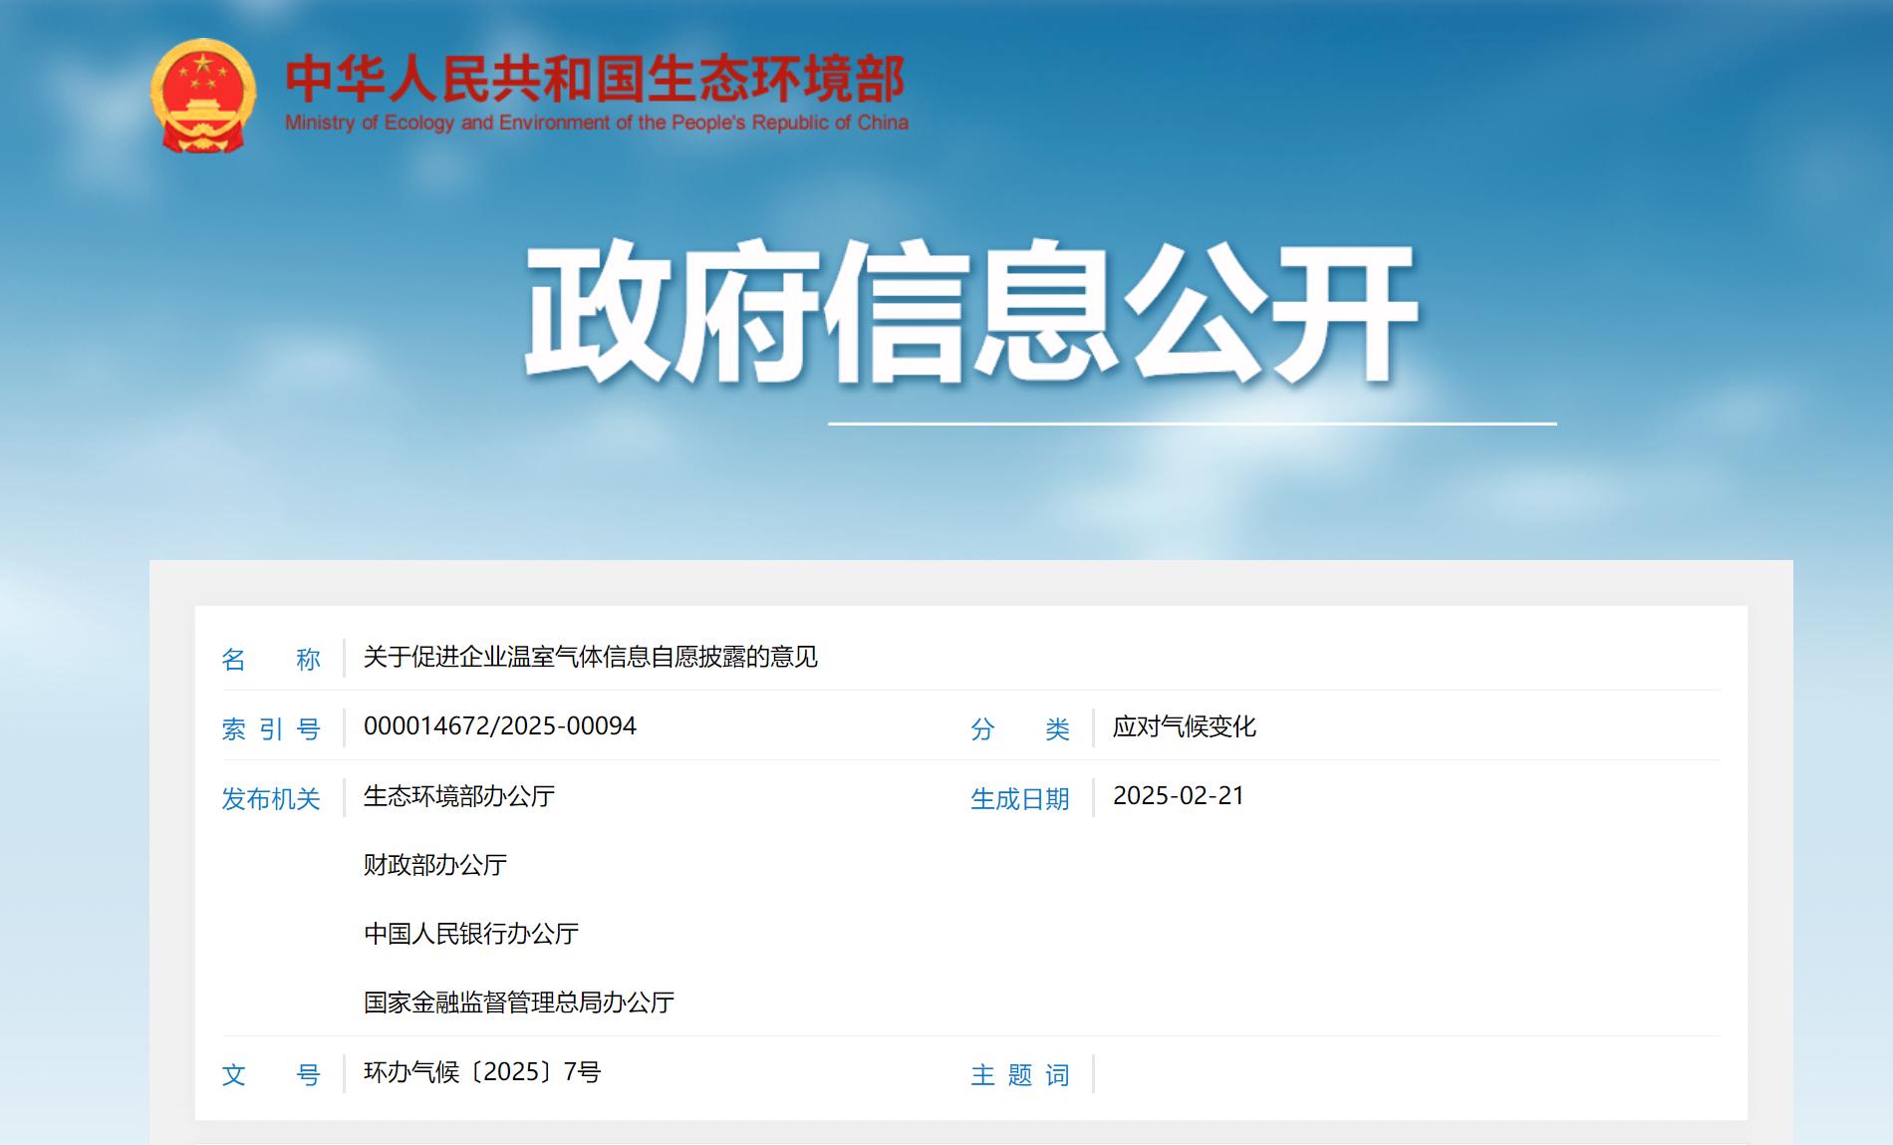This screenshot has width=1893, height=1145.
Task: Click the 文号 field label
Action: 271,1074
